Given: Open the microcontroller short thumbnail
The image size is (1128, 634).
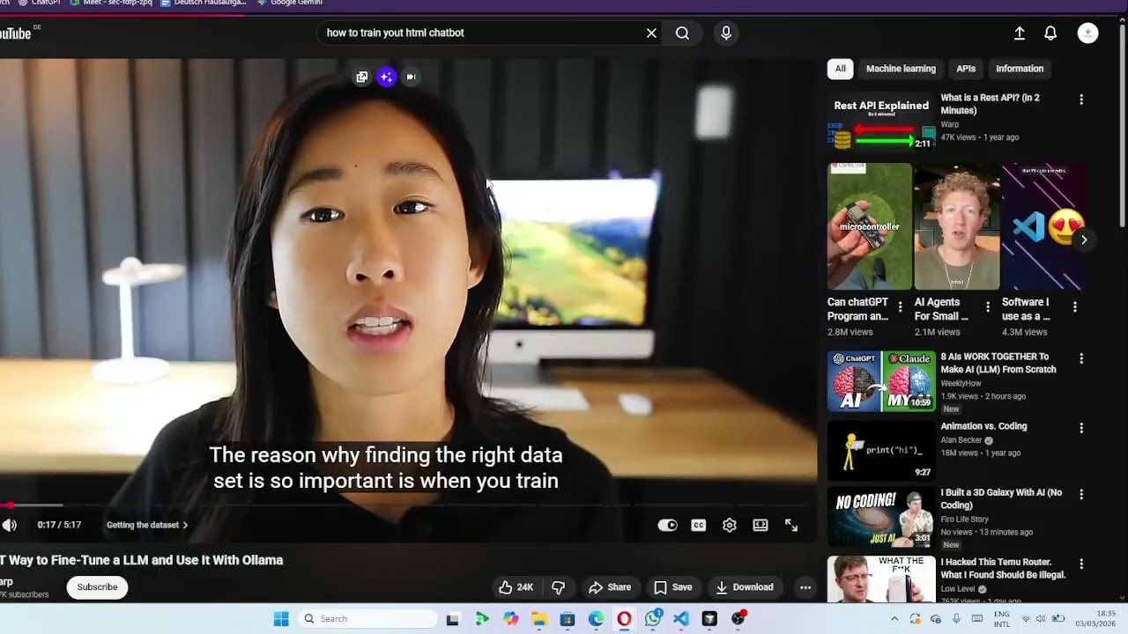Looking at the screenshot, I should click(870, 226).
